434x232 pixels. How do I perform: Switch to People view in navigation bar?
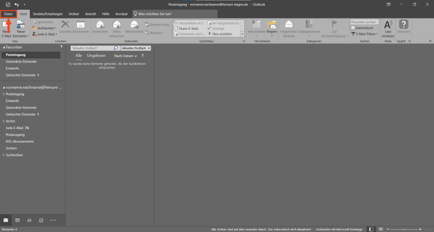(29, 221)
